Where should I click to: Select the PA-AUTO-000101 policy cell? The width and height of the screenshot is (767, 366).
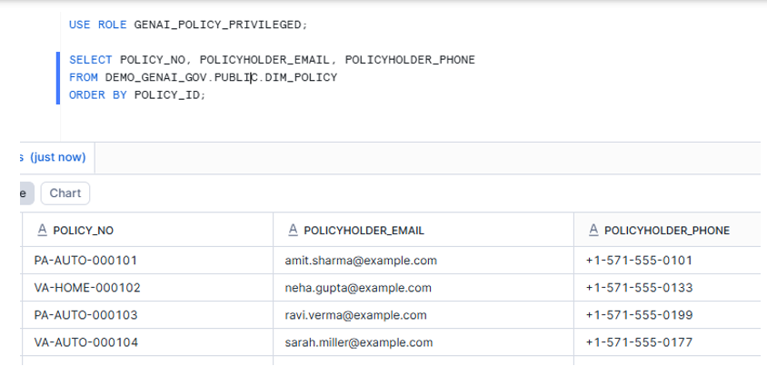tap(85, 261)
